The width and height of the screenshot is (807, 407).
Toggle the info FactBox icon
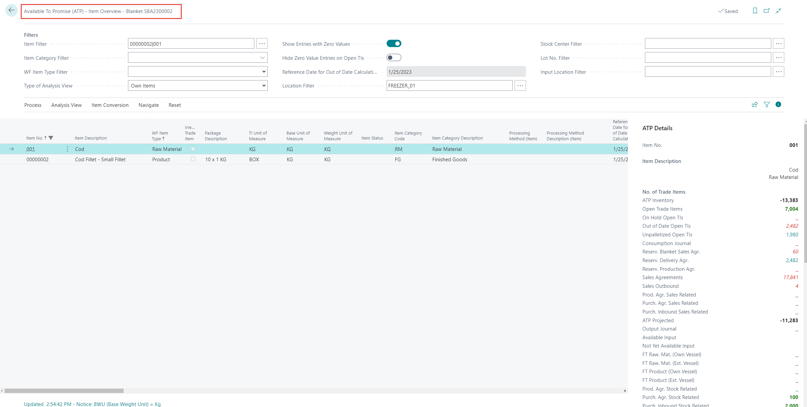(778, 105)
